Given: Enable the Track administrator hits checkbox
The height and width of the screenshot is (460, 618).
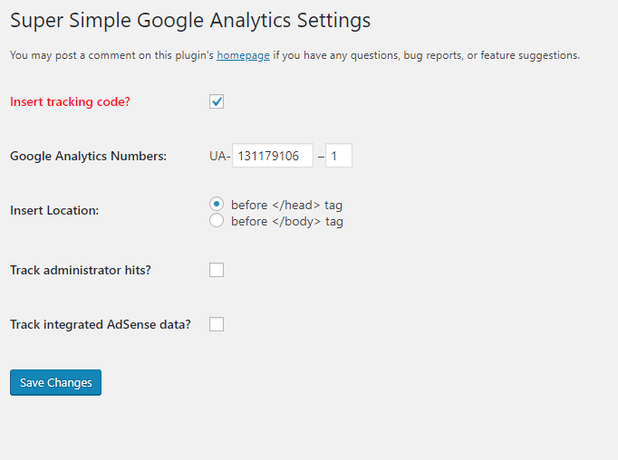Looking at the screenshot, I should pyautogui.click(x=217, y=270).
